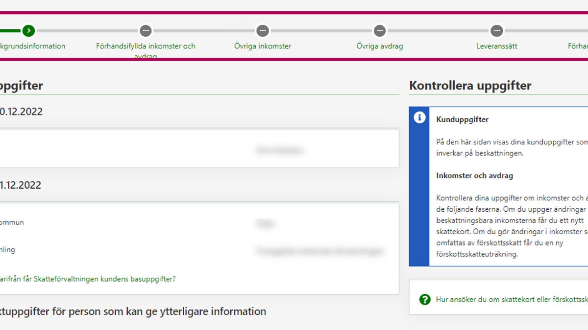
Task: Click the info icon in the blue Kunduppgifter panel
Action: pos(419,118)
